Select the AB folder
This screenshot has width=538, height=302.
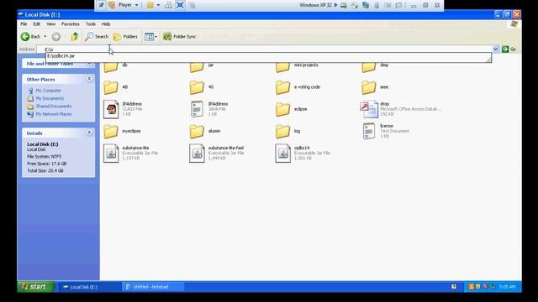click(x=116, y=87)
